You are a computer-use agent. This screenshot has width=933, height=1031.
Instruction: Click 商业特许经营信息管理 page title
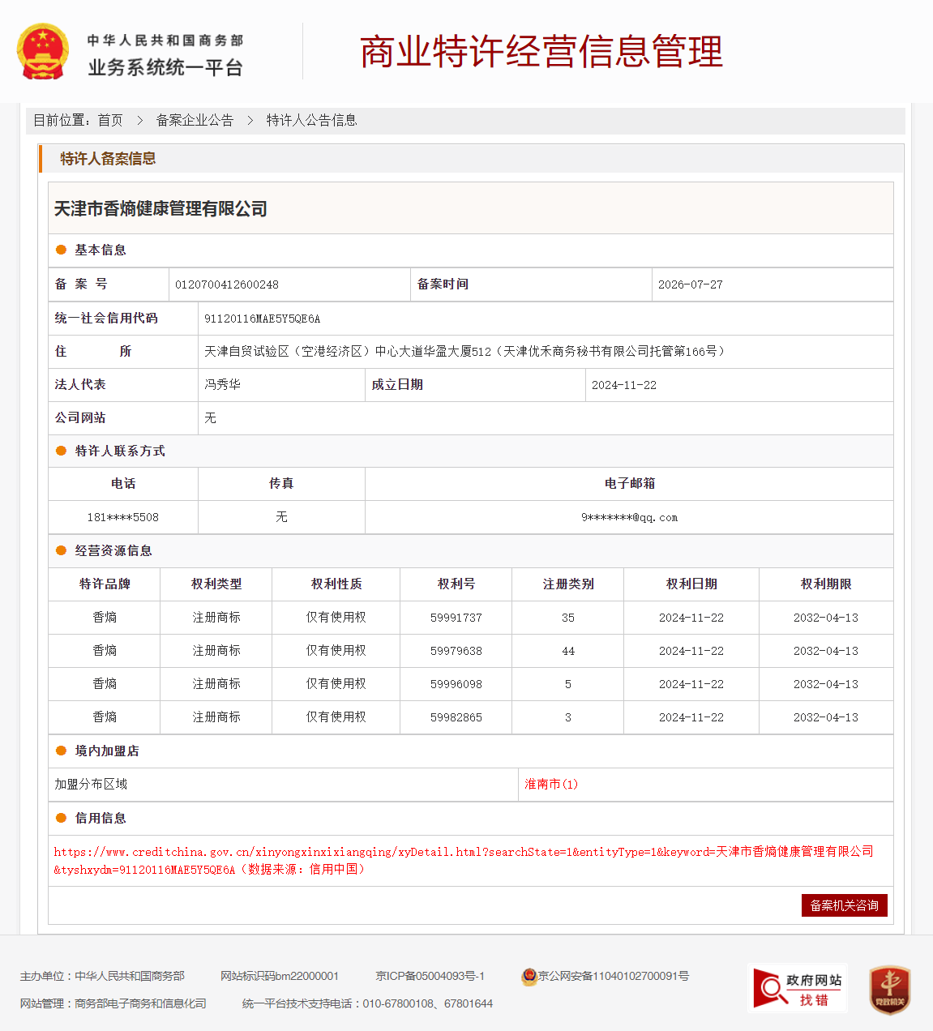[x=541, y=52]
